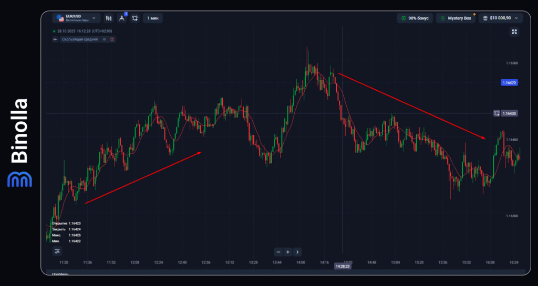Screen dimensions: 538x286
Task: Click the Мин. 1.16422 value
Action: pyautogui.click(x=66, y=241)
